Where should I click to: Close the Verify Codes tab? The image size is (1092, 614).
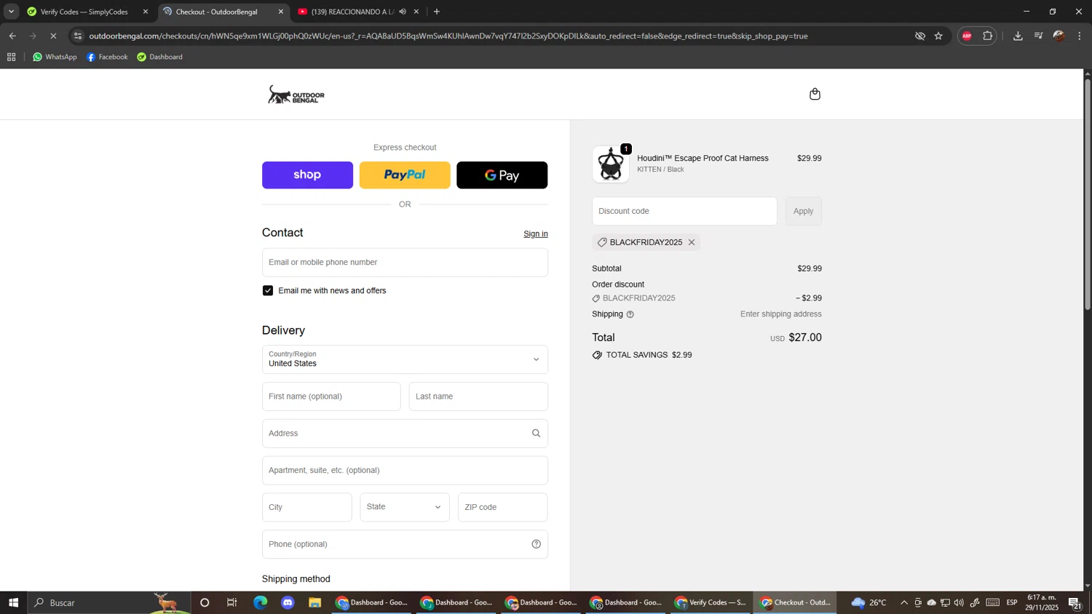click(x=146, y=12)
